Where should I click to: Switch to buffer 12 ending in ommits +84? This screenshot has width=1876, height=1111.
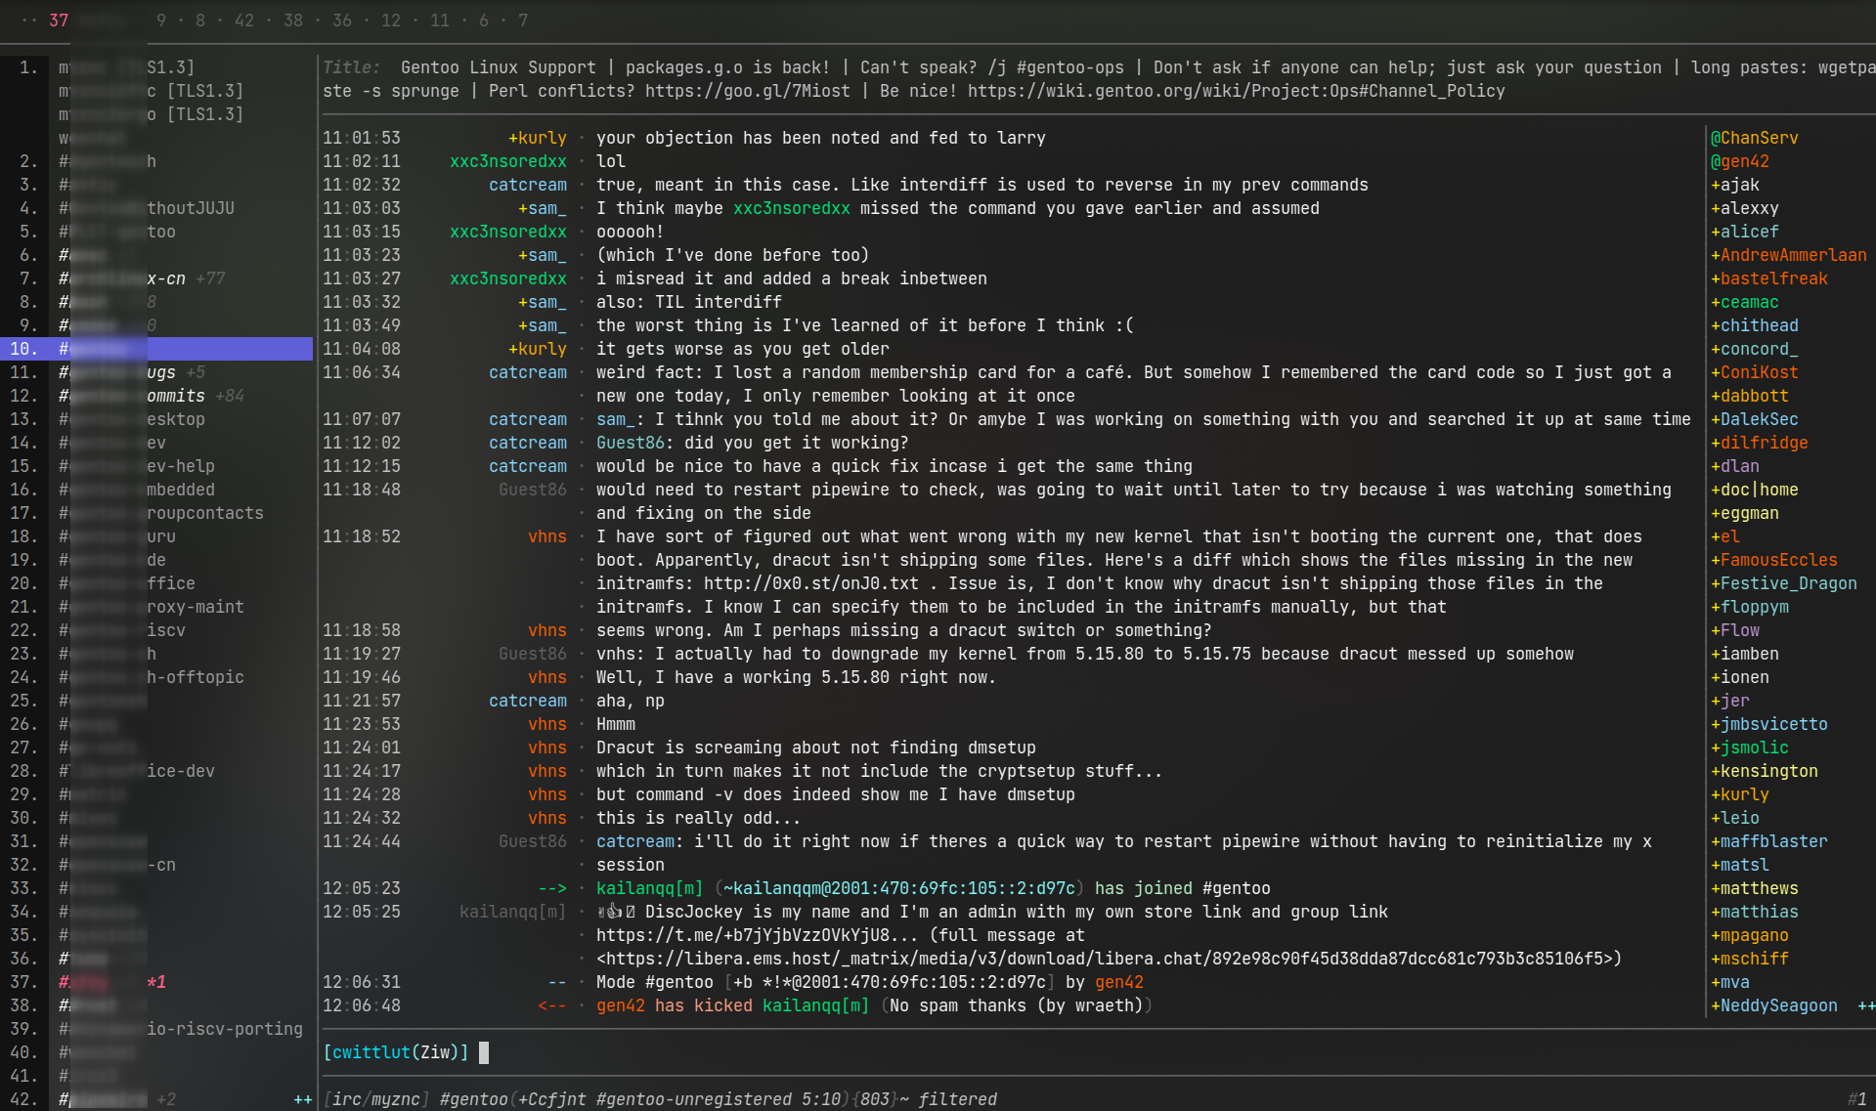point(156,396)
